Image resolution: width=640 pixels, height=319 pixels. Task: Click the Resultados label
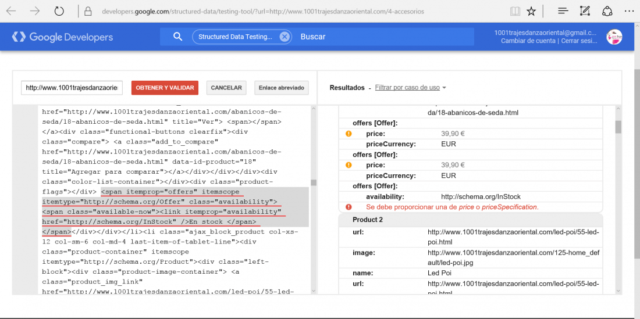[347, 88]
